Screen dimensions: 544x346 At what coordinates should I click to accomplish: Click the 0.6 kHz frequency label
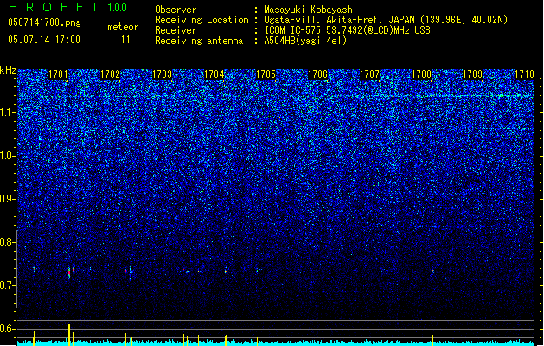[x=8, y=329]
